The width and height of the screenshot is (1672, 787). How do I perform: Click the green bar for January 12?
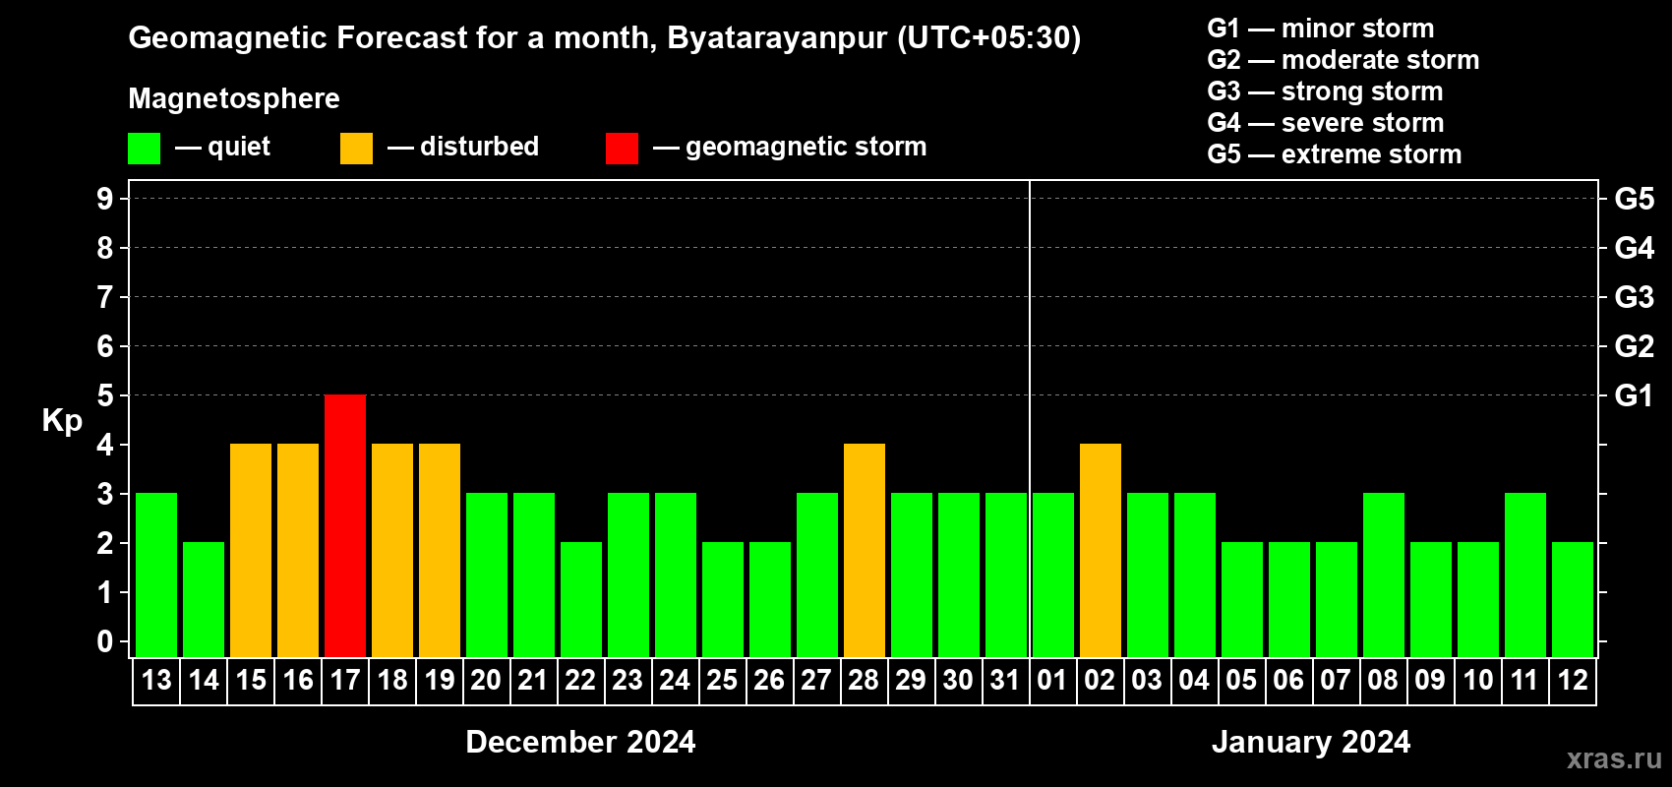point(1573,600)
